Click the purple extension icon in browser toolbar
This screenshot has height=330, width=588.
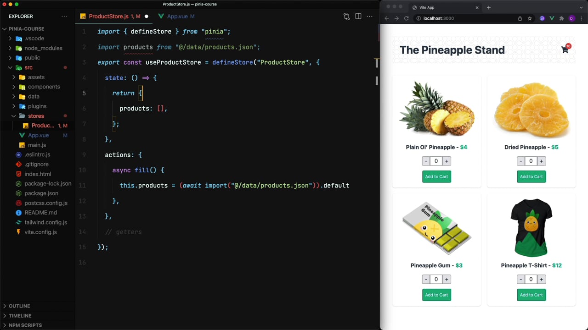tap(542, 18)
